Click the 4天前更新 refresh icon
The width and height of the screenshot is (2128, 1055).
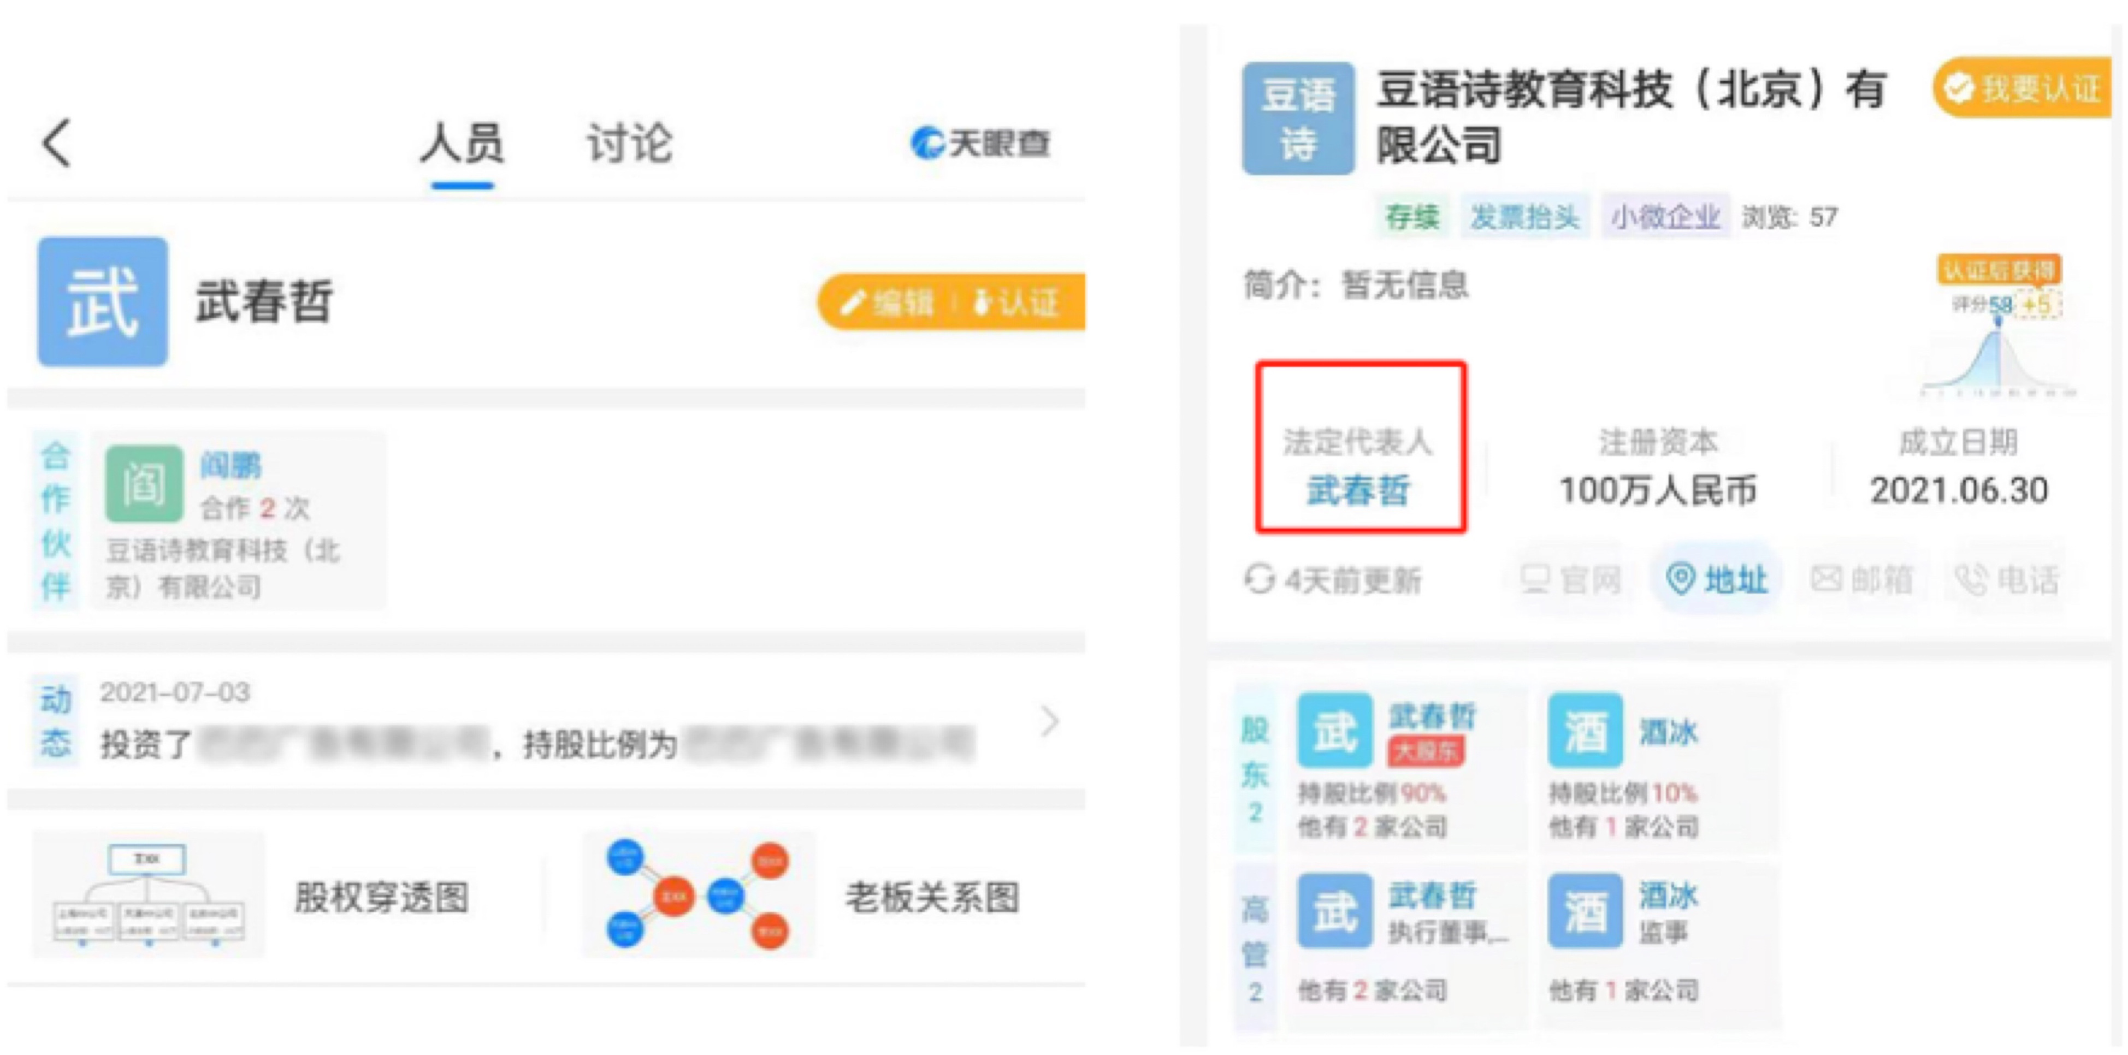(1259, 579)
